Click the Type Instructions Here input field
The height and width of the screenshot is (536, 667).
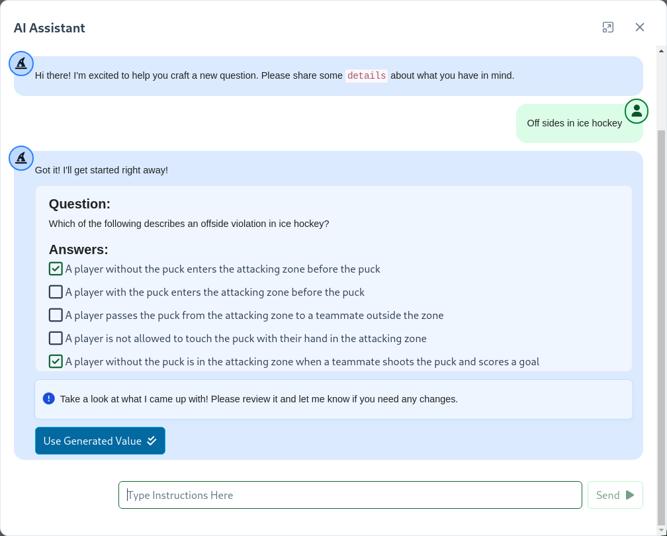pyautogui.click(x=350, y=494)
